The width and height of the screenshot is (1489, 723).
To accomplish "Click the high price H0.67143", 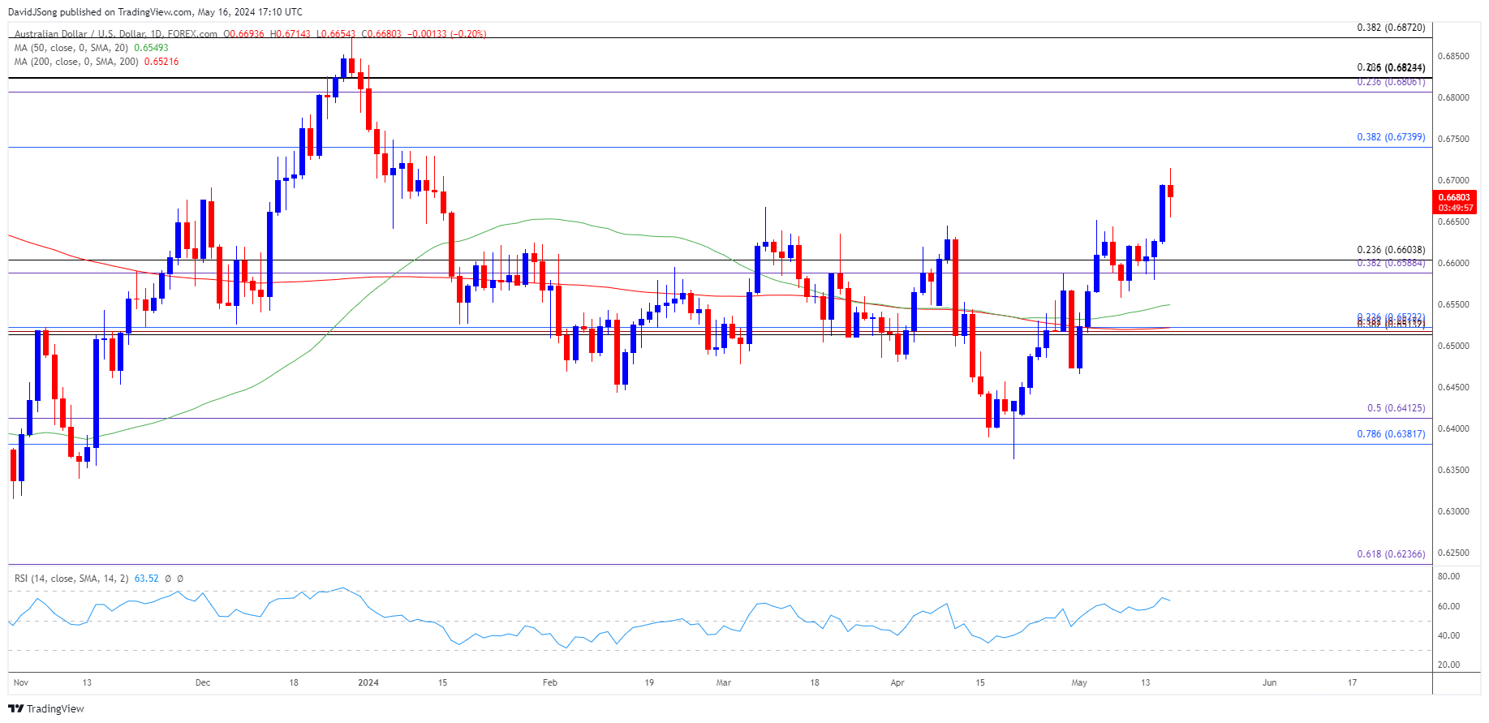I will [x=290, y=34].
